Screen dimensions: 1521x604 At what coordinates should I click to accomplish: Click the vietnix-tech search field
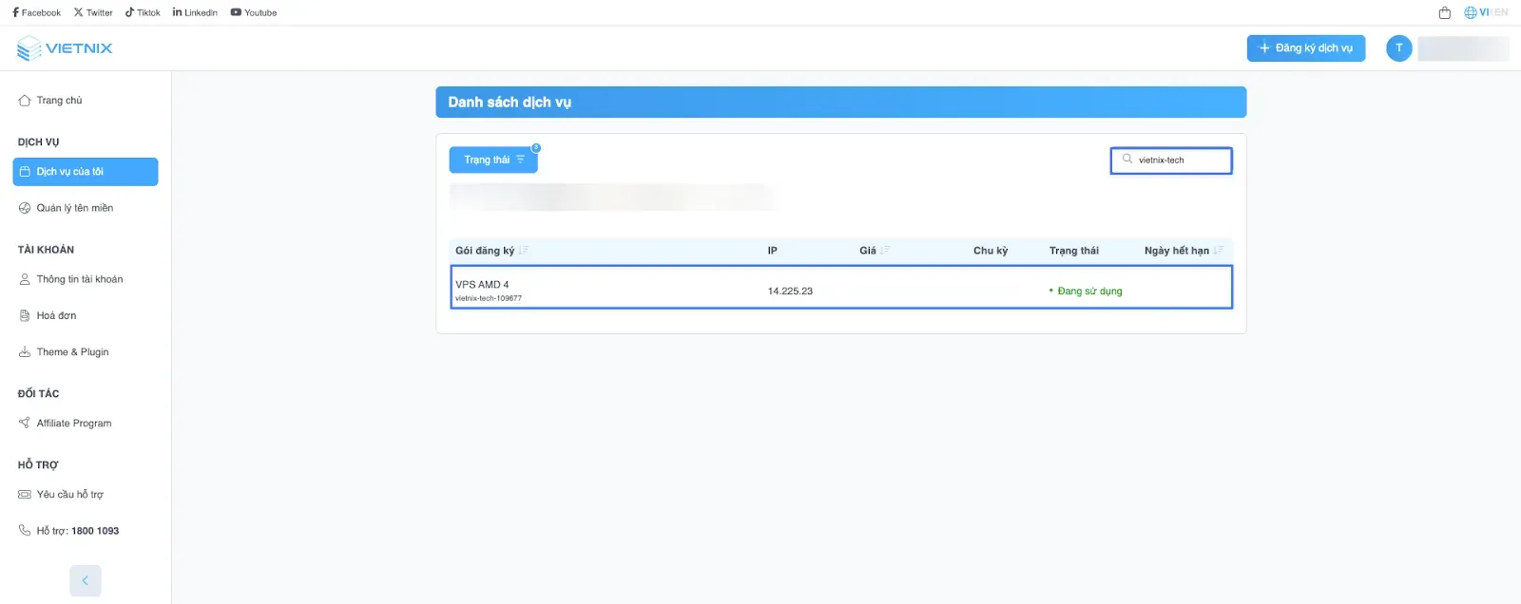coord(1179,160)
